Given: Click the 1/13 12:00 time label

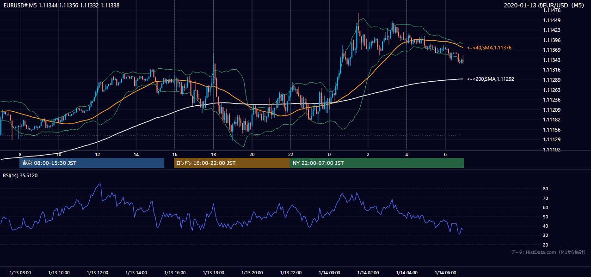Looking at the screenshot, I should click(x=98, y=273).
